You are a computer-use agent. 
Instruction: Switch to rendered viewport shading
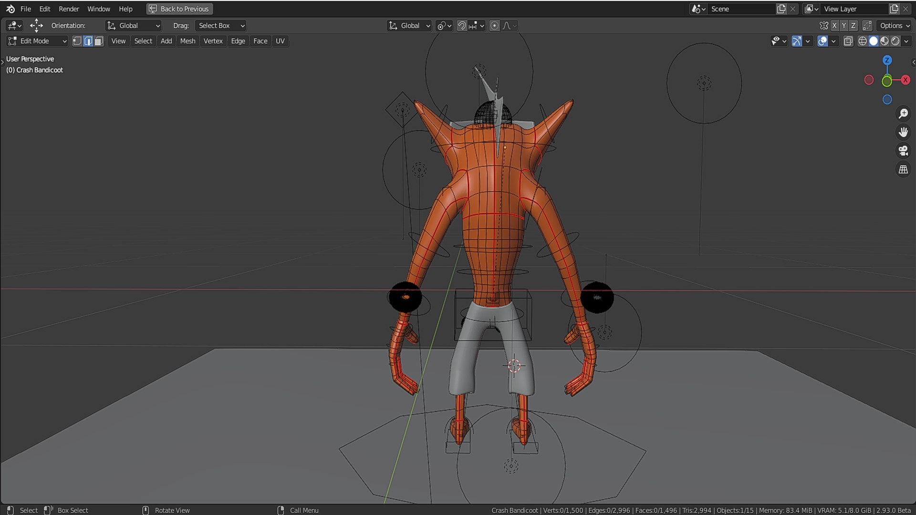tap(895, 41)
